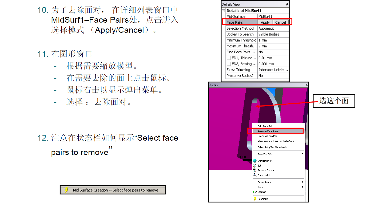The image size is (386, 204).
Task: Click the Zoom to Fit magnifier icon
Action: (x=255, y=175)
